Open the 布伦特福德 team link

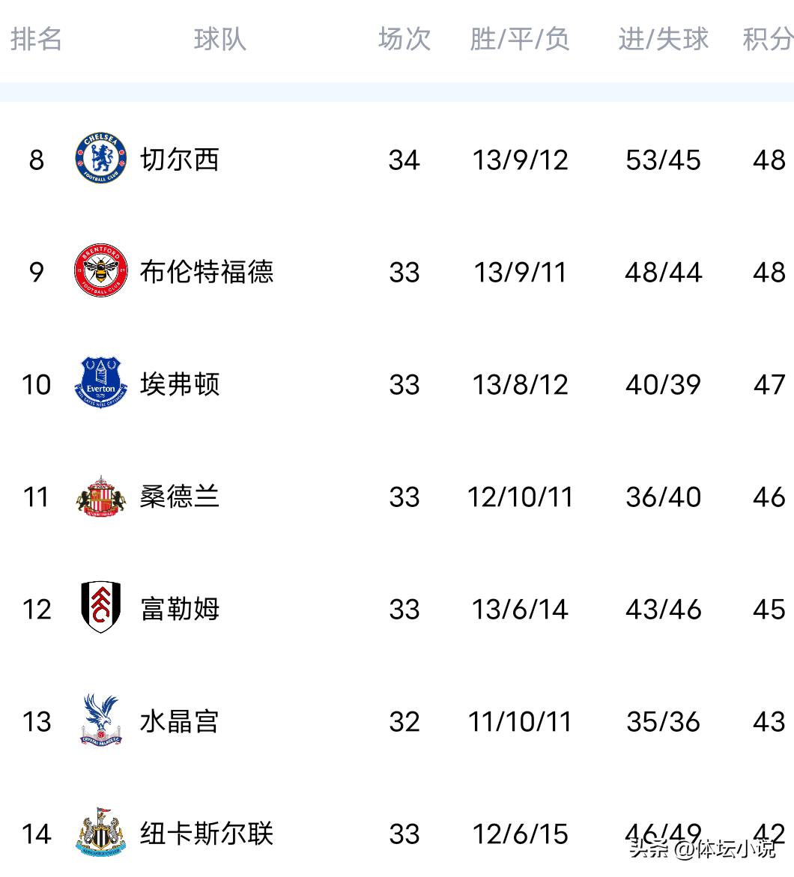[x=207, y=272]
